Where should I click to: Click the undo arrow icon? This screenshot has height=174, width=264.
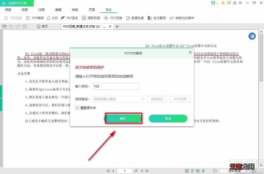pyautogui.click(x=11, y=26)
